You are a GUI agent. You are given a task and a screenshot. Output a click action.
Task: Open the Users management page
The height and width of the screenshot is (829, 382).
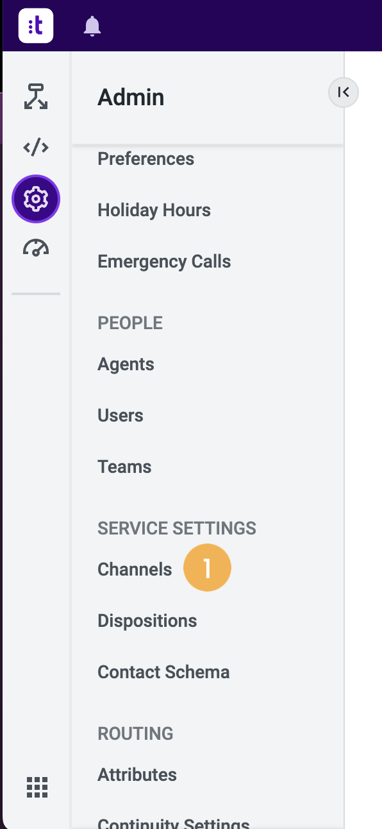click(120, 415)
